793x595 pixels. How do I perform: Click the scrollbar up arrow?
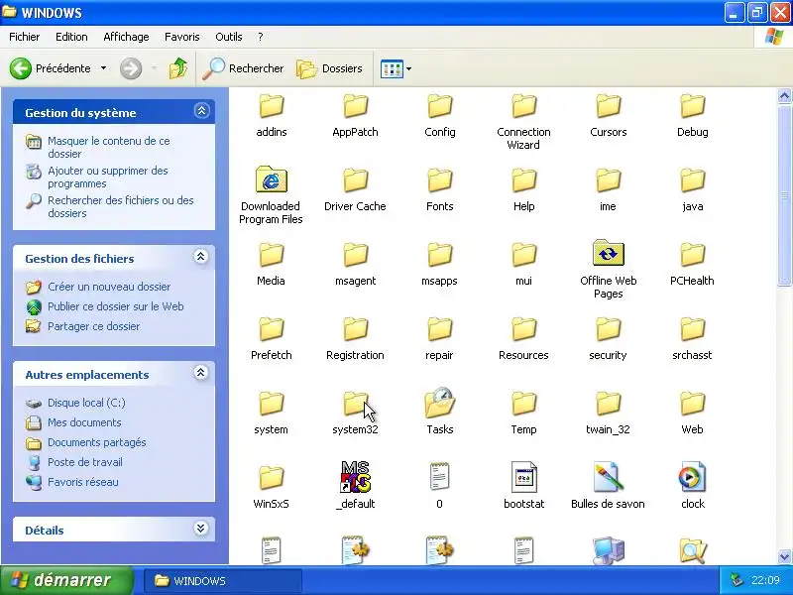point(784,95)
